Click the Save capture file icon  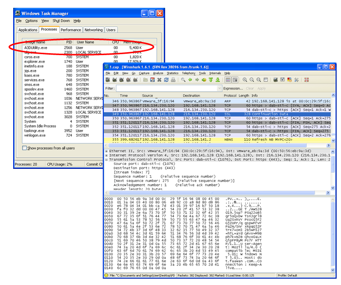pyautogui.click(x=152, y=80)
